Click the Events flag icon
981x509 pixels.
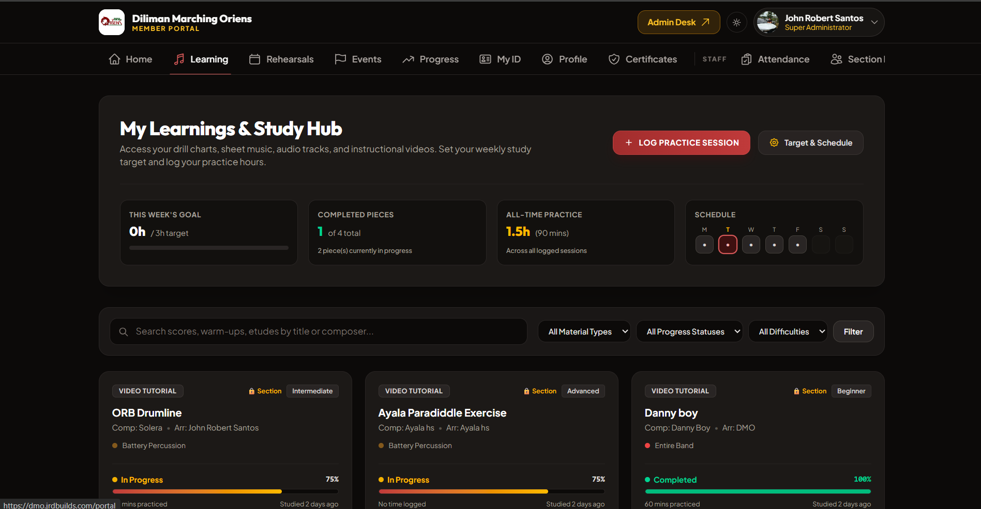340,59
